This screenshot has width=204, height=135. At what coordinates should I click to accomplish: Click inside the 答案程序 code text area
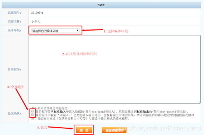115,69
